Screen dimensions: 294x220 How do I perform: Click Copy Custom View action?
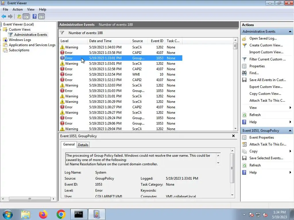265,94
